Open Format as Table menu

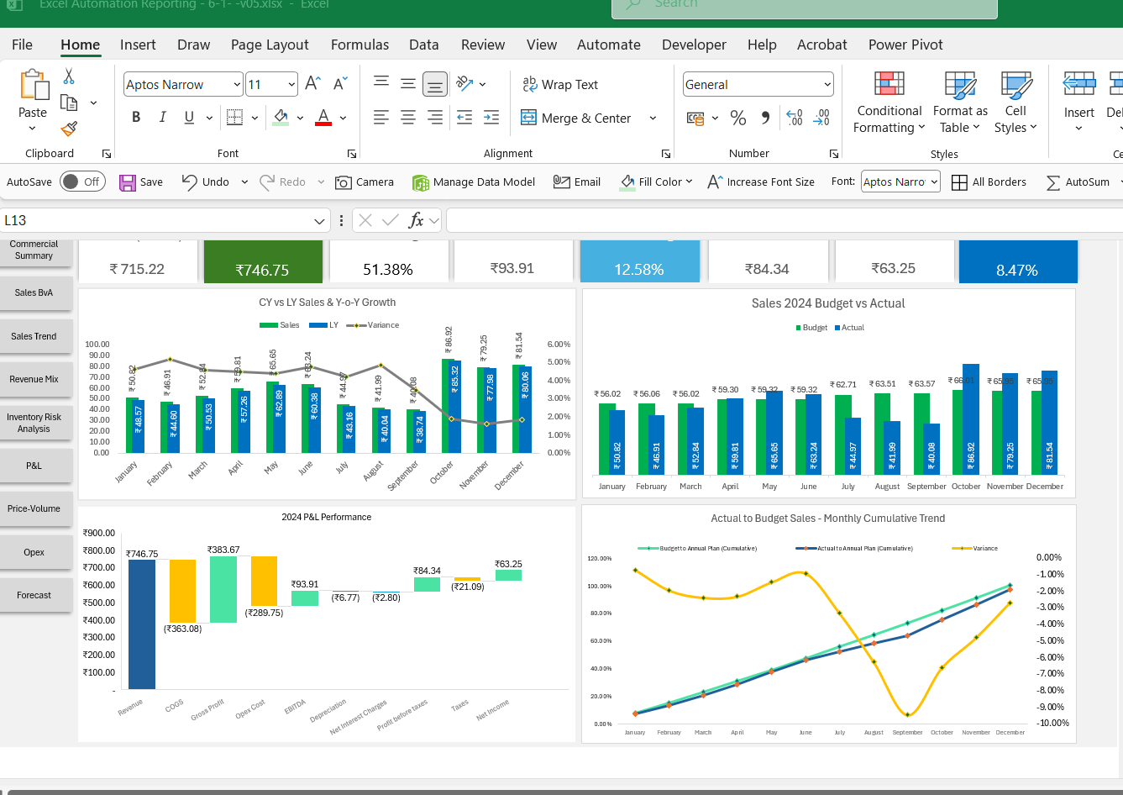coord(960,103)
